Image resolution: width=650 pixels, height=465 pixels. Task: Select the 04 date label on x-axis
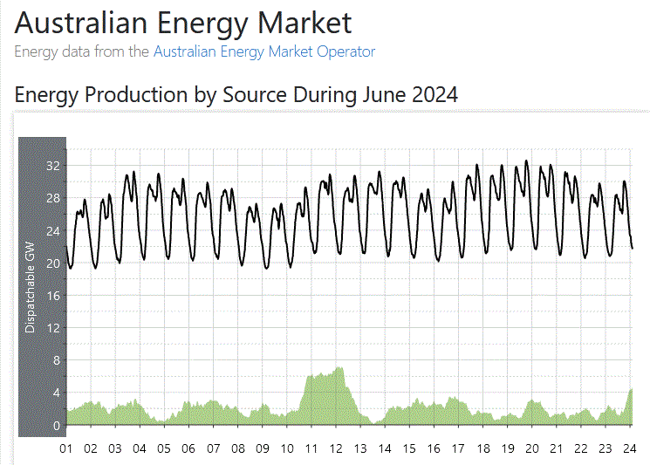coord(140,448)
